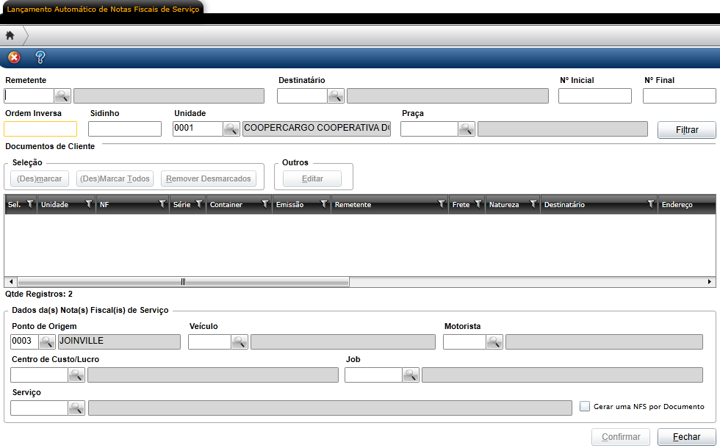Enable Gerar uma NFS por Documento
The height and width of the screenshot is (448, 720).
coord(585,406)
